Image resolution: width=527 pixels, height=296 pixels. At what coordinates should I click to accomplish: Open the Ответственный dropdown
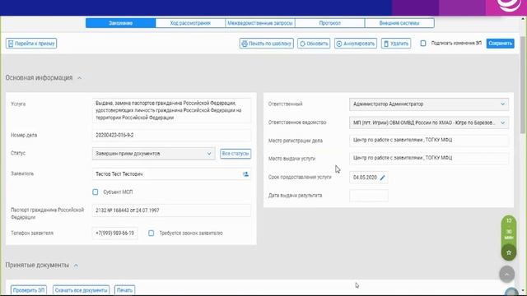click(429, 104)
